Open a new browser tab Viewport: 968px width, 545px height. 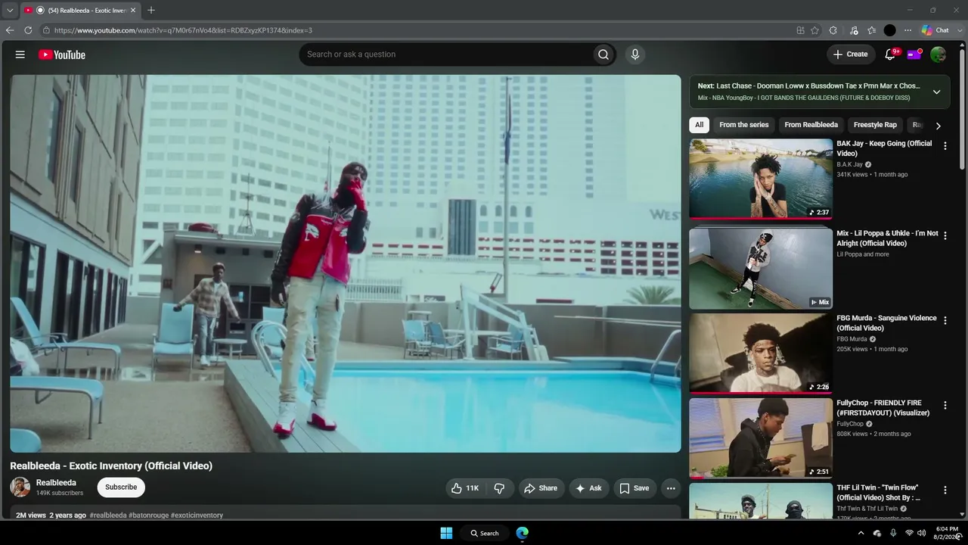(x=151, y=10)
